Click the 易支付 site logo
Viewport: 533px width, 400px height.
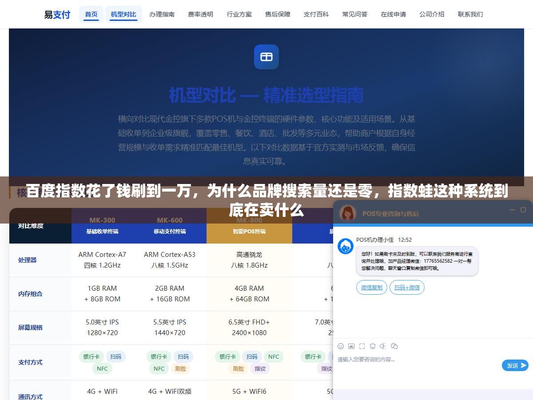tap(57, 14)
